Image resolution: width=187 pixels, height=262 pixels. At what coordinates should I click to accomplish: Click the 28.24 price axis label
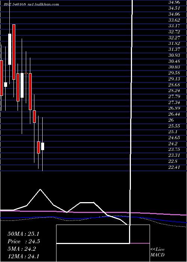(x=174, y=91)
